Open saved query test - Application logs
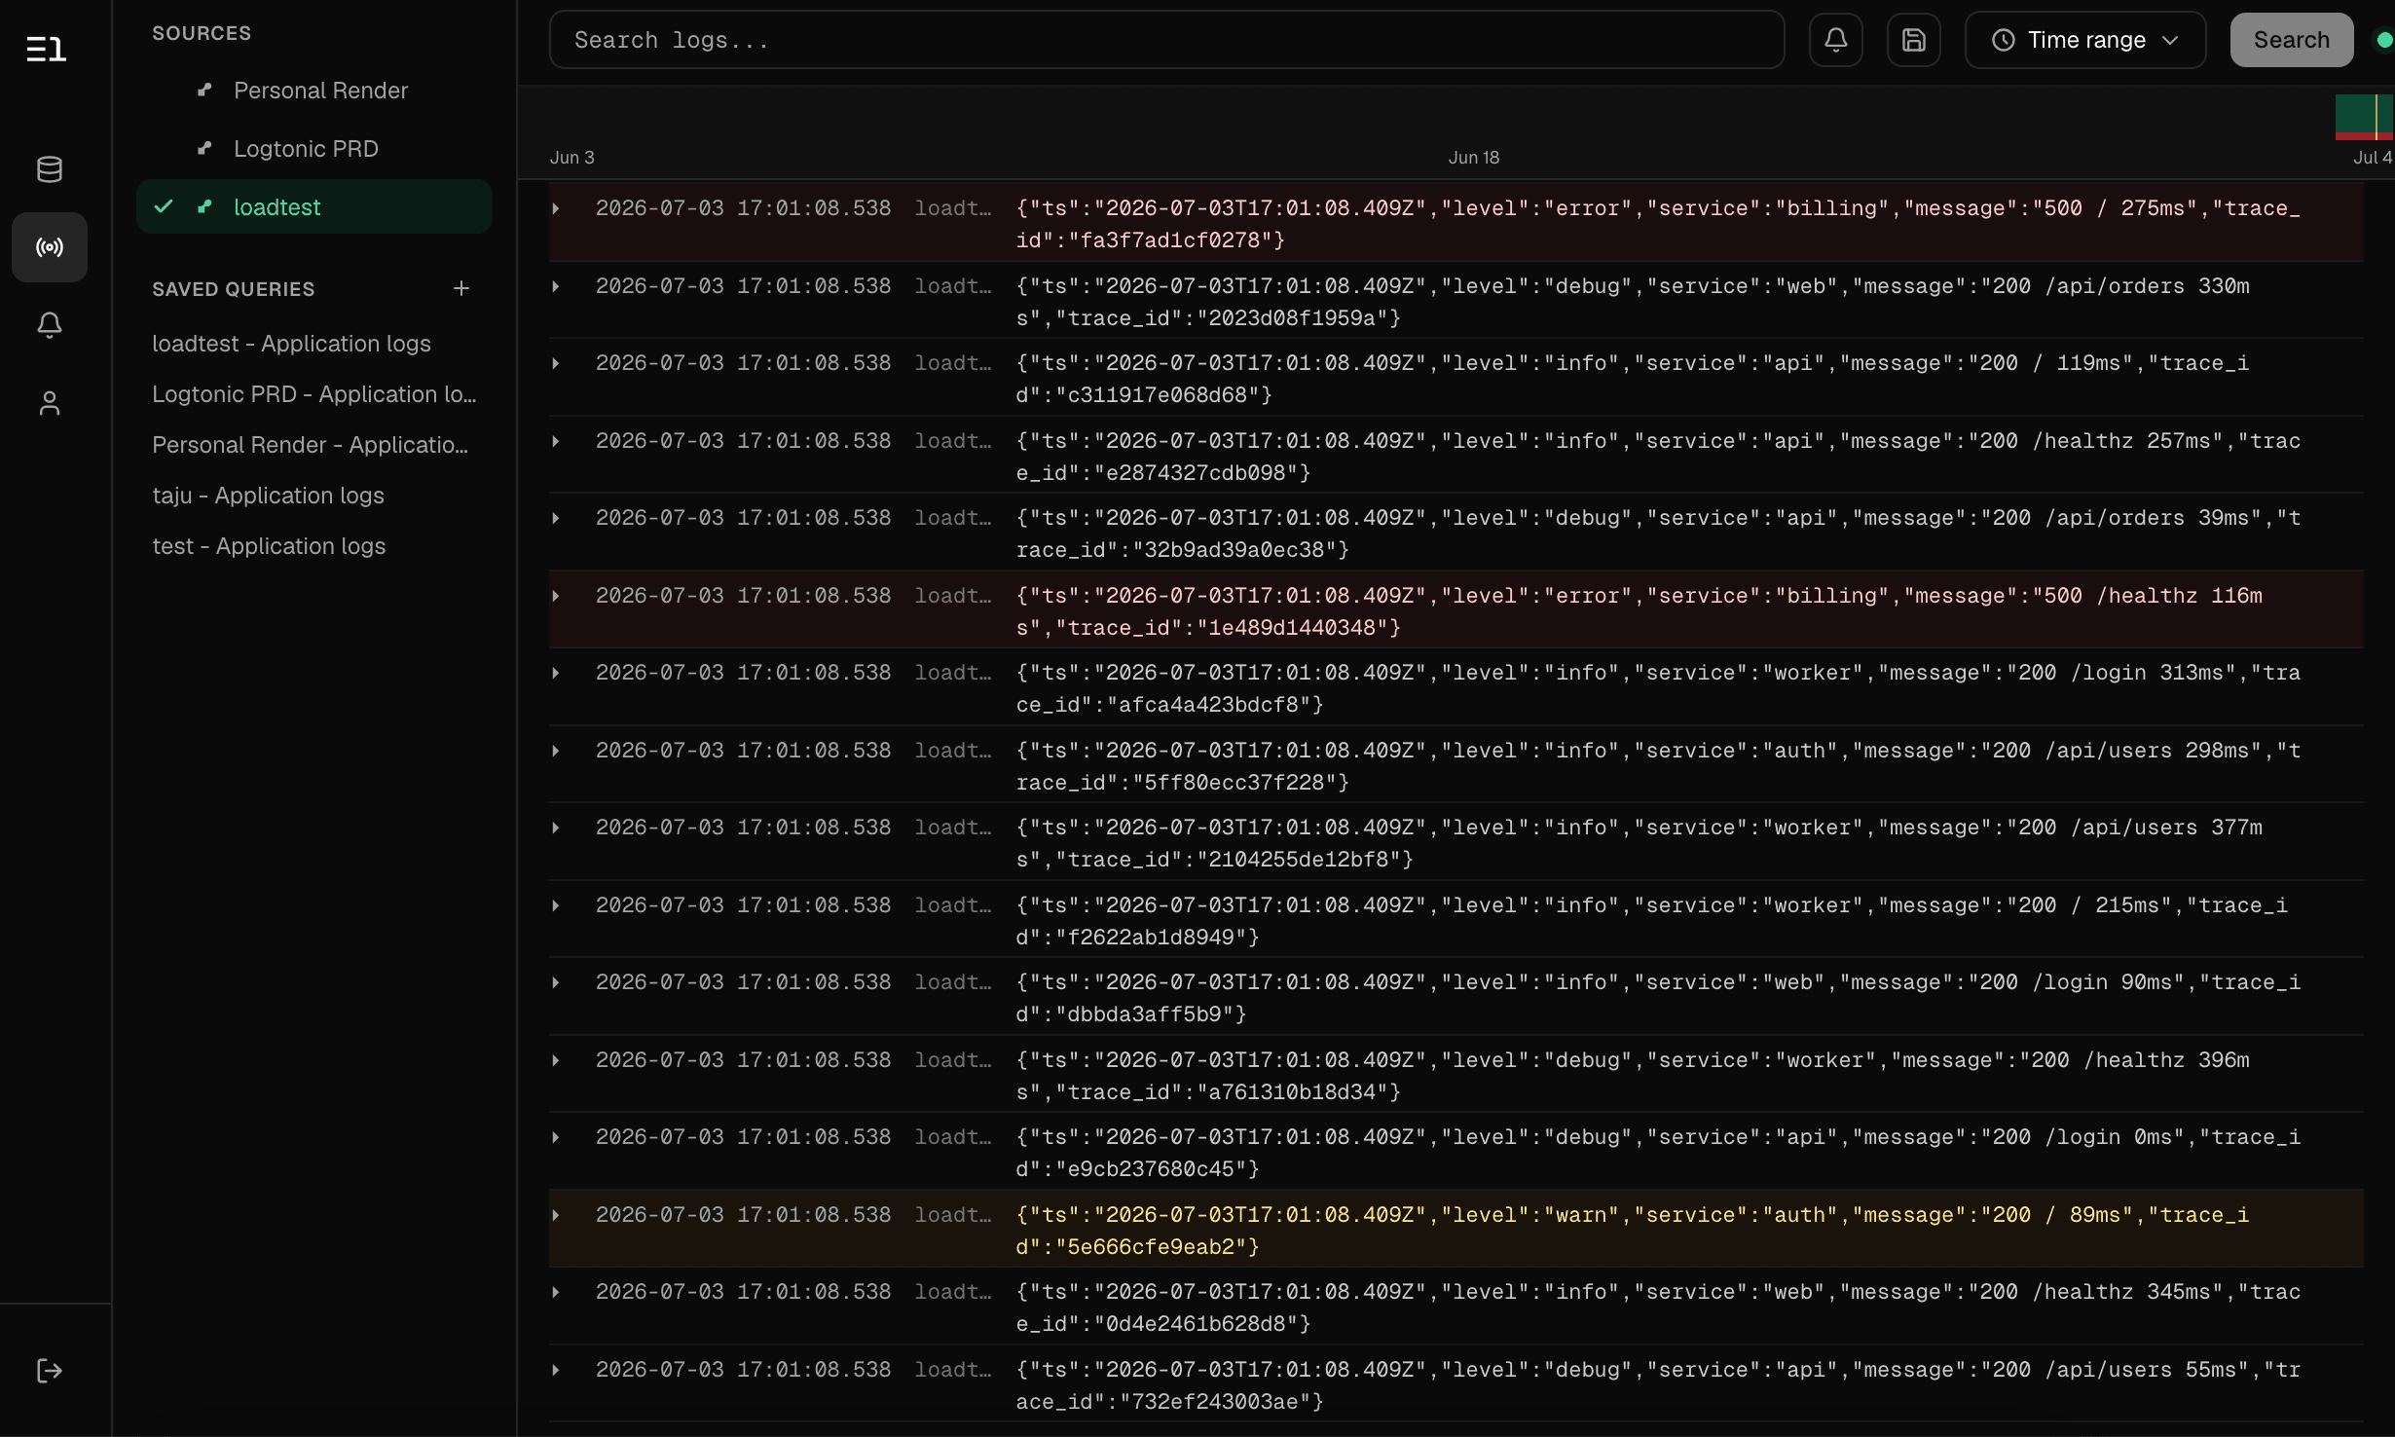 [x=269, y=546]
